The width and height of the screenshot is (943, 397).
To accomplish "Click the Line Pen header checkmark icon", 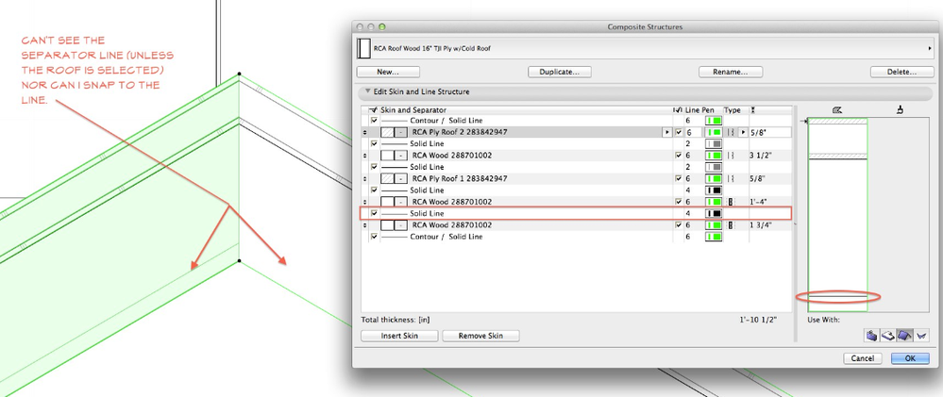I will (x=678, y=110).
